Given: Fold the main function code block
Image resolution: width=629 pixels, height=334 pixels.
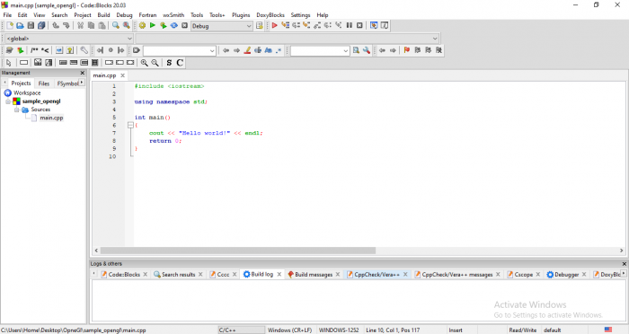Looking at the screenshot, I should [130, 125].
